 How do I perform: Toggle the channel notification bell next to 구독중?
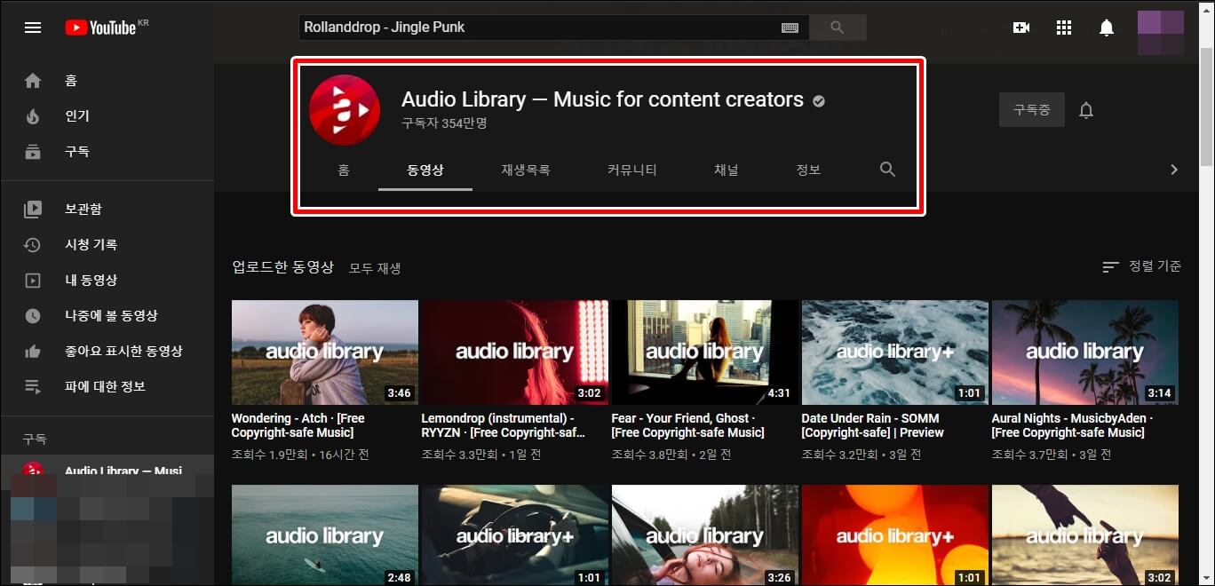point(1086,110)
